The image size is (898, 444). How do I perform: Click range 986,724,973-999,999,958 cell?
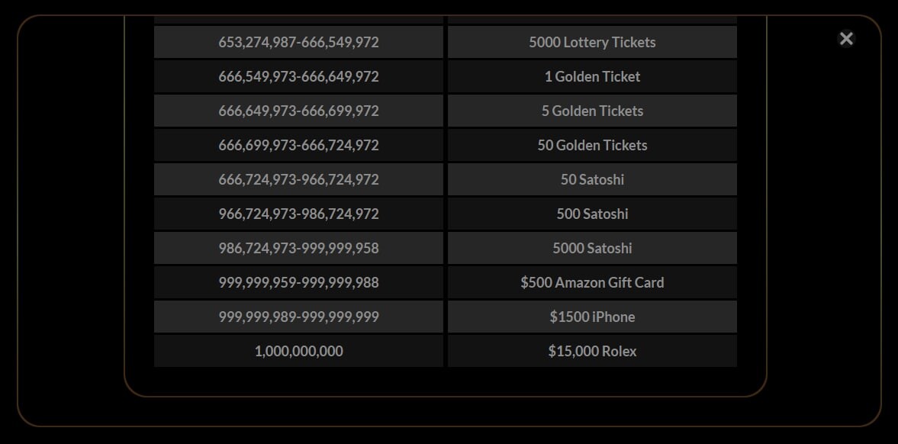[x=298, y=248]
